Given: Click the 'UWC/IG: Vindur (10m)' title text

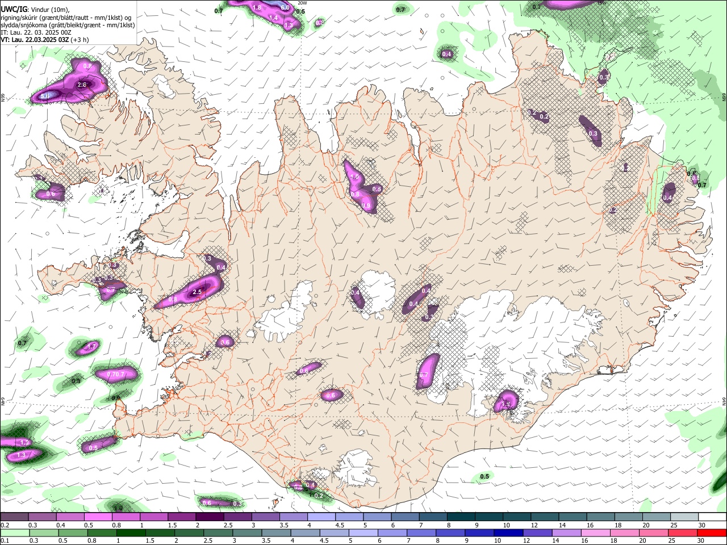Looking at the screenshot, I should (x=35, y=9).
